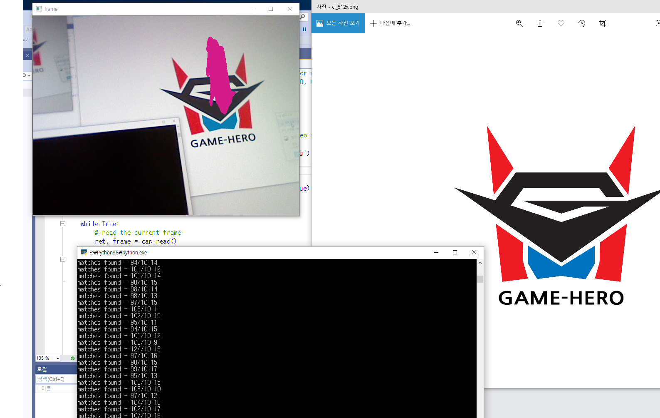The height and width of the screenshot is (418, 660).
Task: Minimize the frame webcam window
Action: click(252, 9)
